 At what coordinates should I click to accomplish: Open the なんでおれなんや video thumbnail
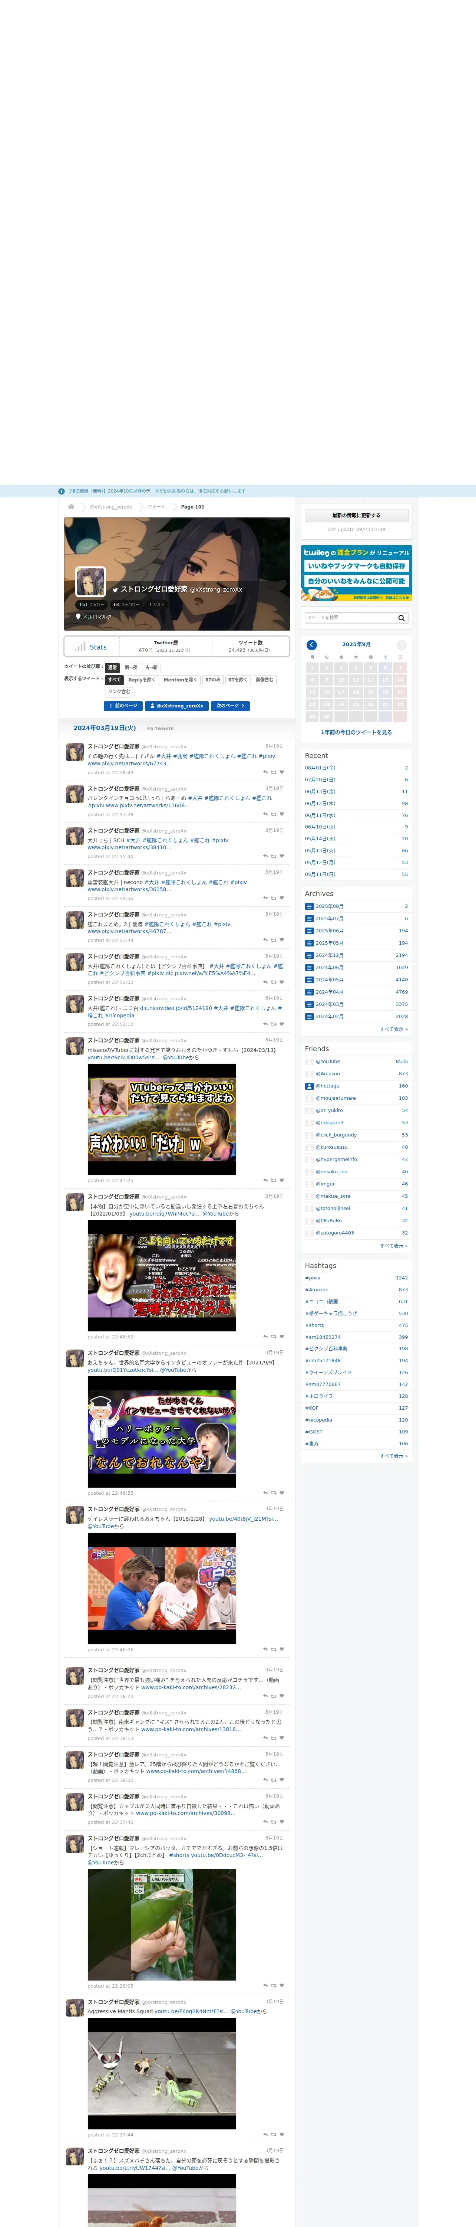coord(162,1432)
